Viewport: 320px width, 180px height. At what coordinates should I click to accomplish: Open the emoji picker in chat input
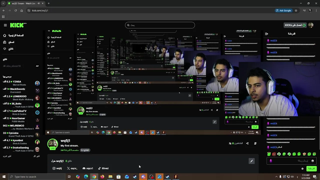click(x=312, y=161)
